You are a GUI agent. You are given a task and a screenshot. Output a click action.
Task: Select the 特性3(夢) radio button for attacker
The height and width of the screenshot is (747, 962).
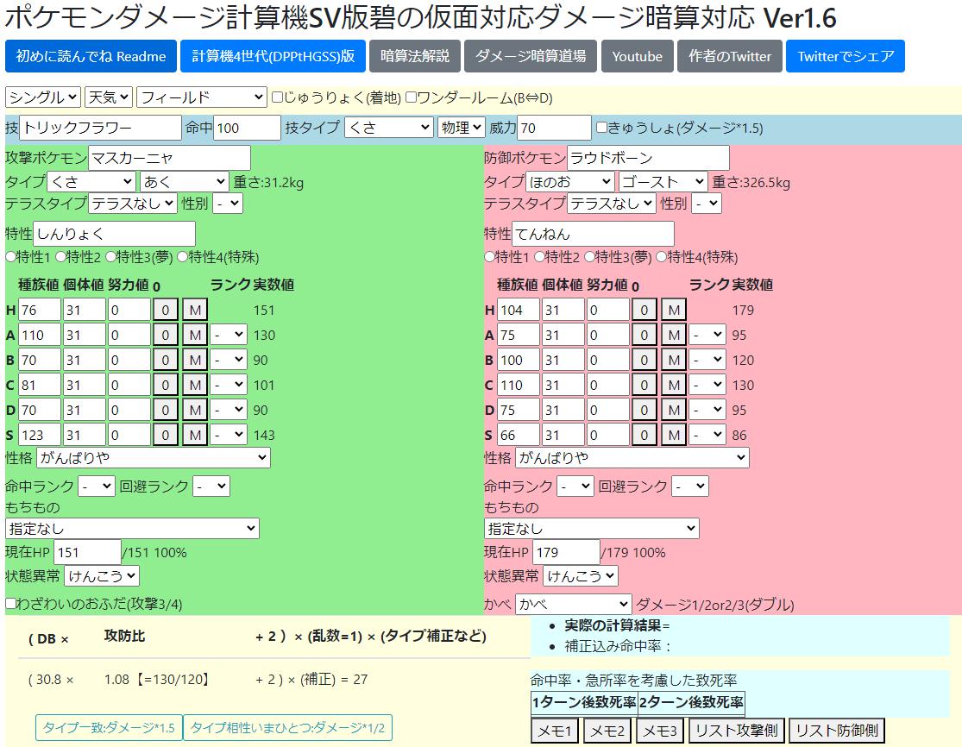click(x=110, y=254)
